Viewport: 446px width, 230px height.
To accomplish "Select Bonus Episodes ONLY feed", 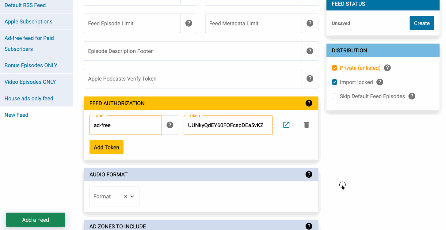I will (x=31, y=66).
